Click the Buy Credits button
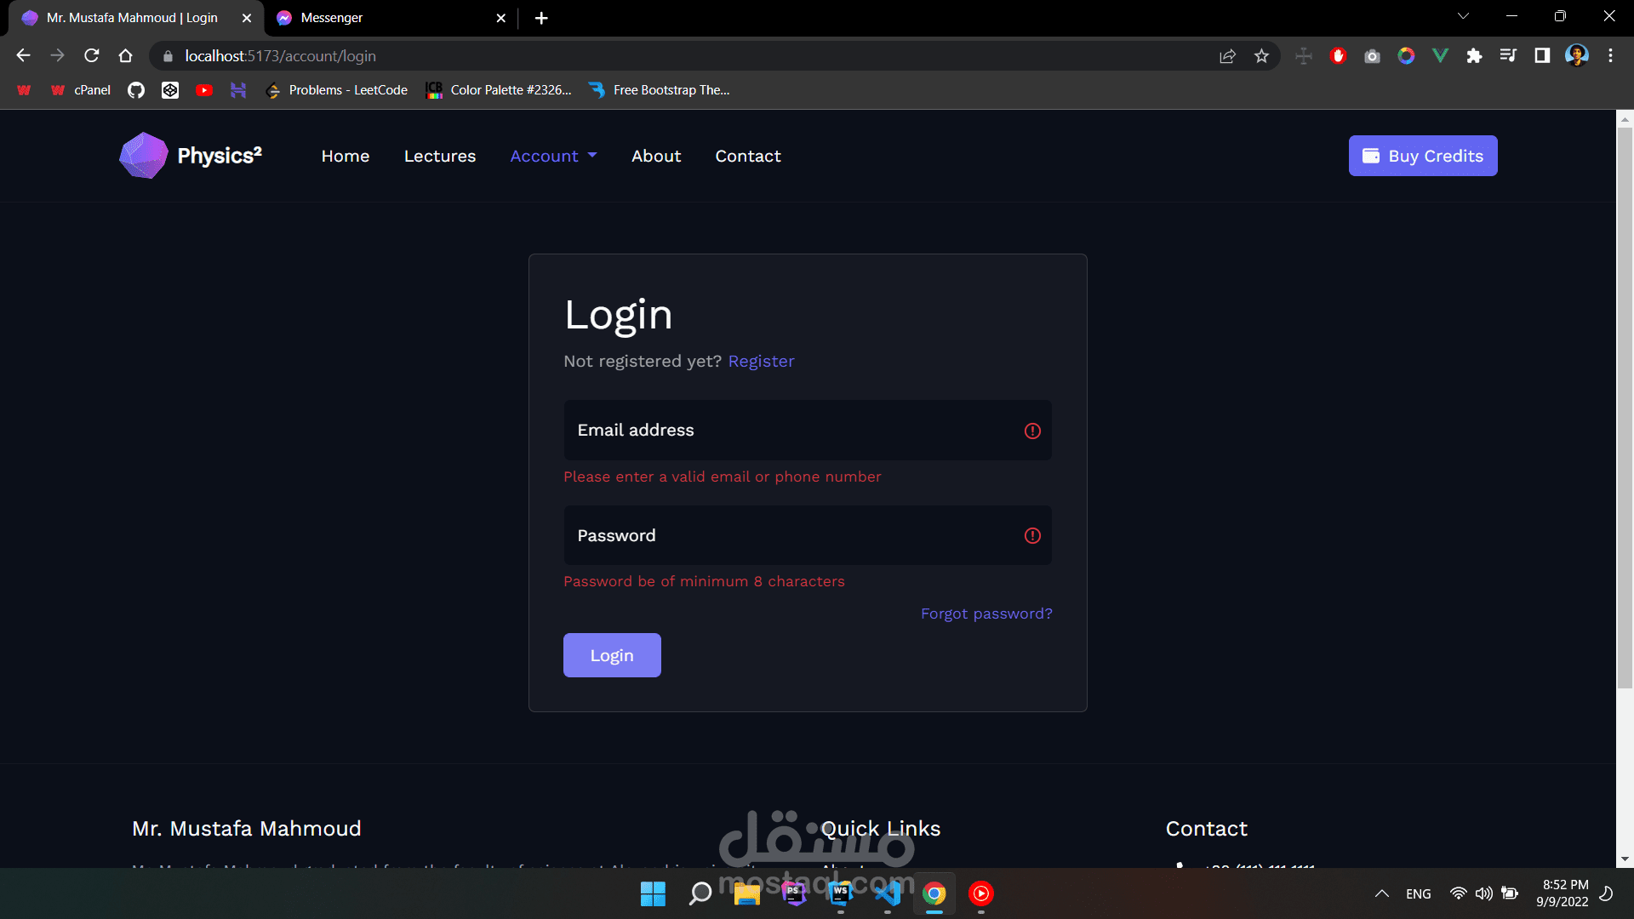 pos(1423,156)
